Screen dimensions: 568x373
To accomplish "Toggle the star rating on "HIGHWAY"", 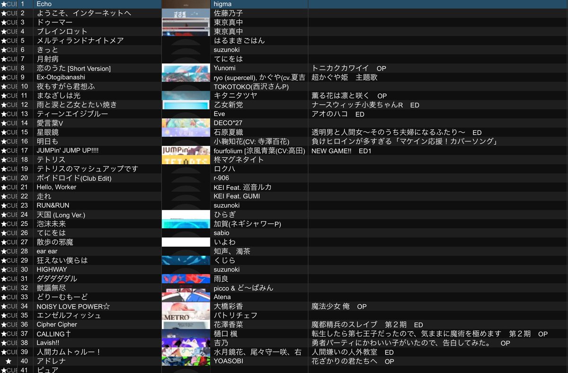I will (4, 269).
